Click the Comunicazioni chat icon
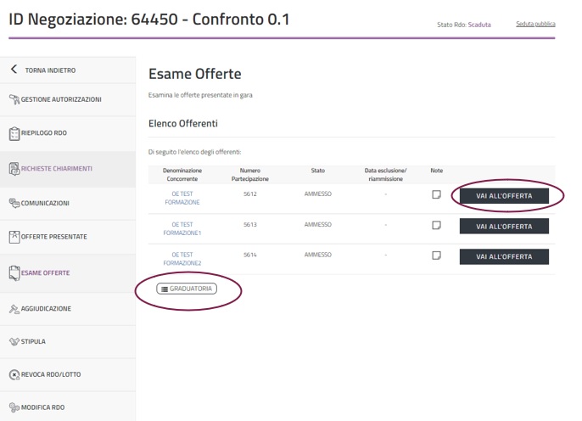 [x=14, y=204]
